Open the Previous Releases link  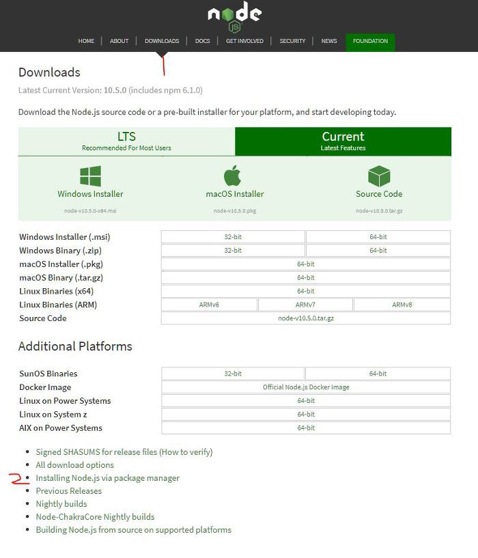(x=69, y=491)
